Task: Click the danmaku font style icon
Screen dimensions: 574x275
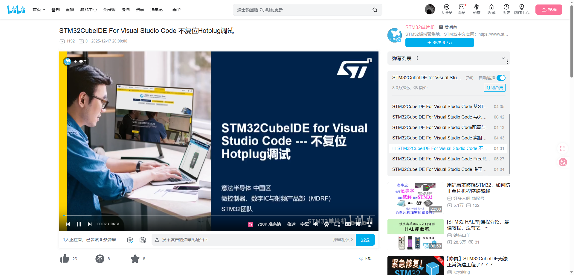Action: [157, 240]
